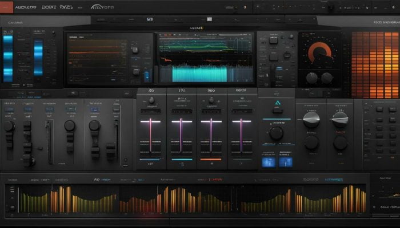This screenshot has width=400, height=228.
Task: Click the teal triangle icon above the center knob
Action: tap(278, 103)
